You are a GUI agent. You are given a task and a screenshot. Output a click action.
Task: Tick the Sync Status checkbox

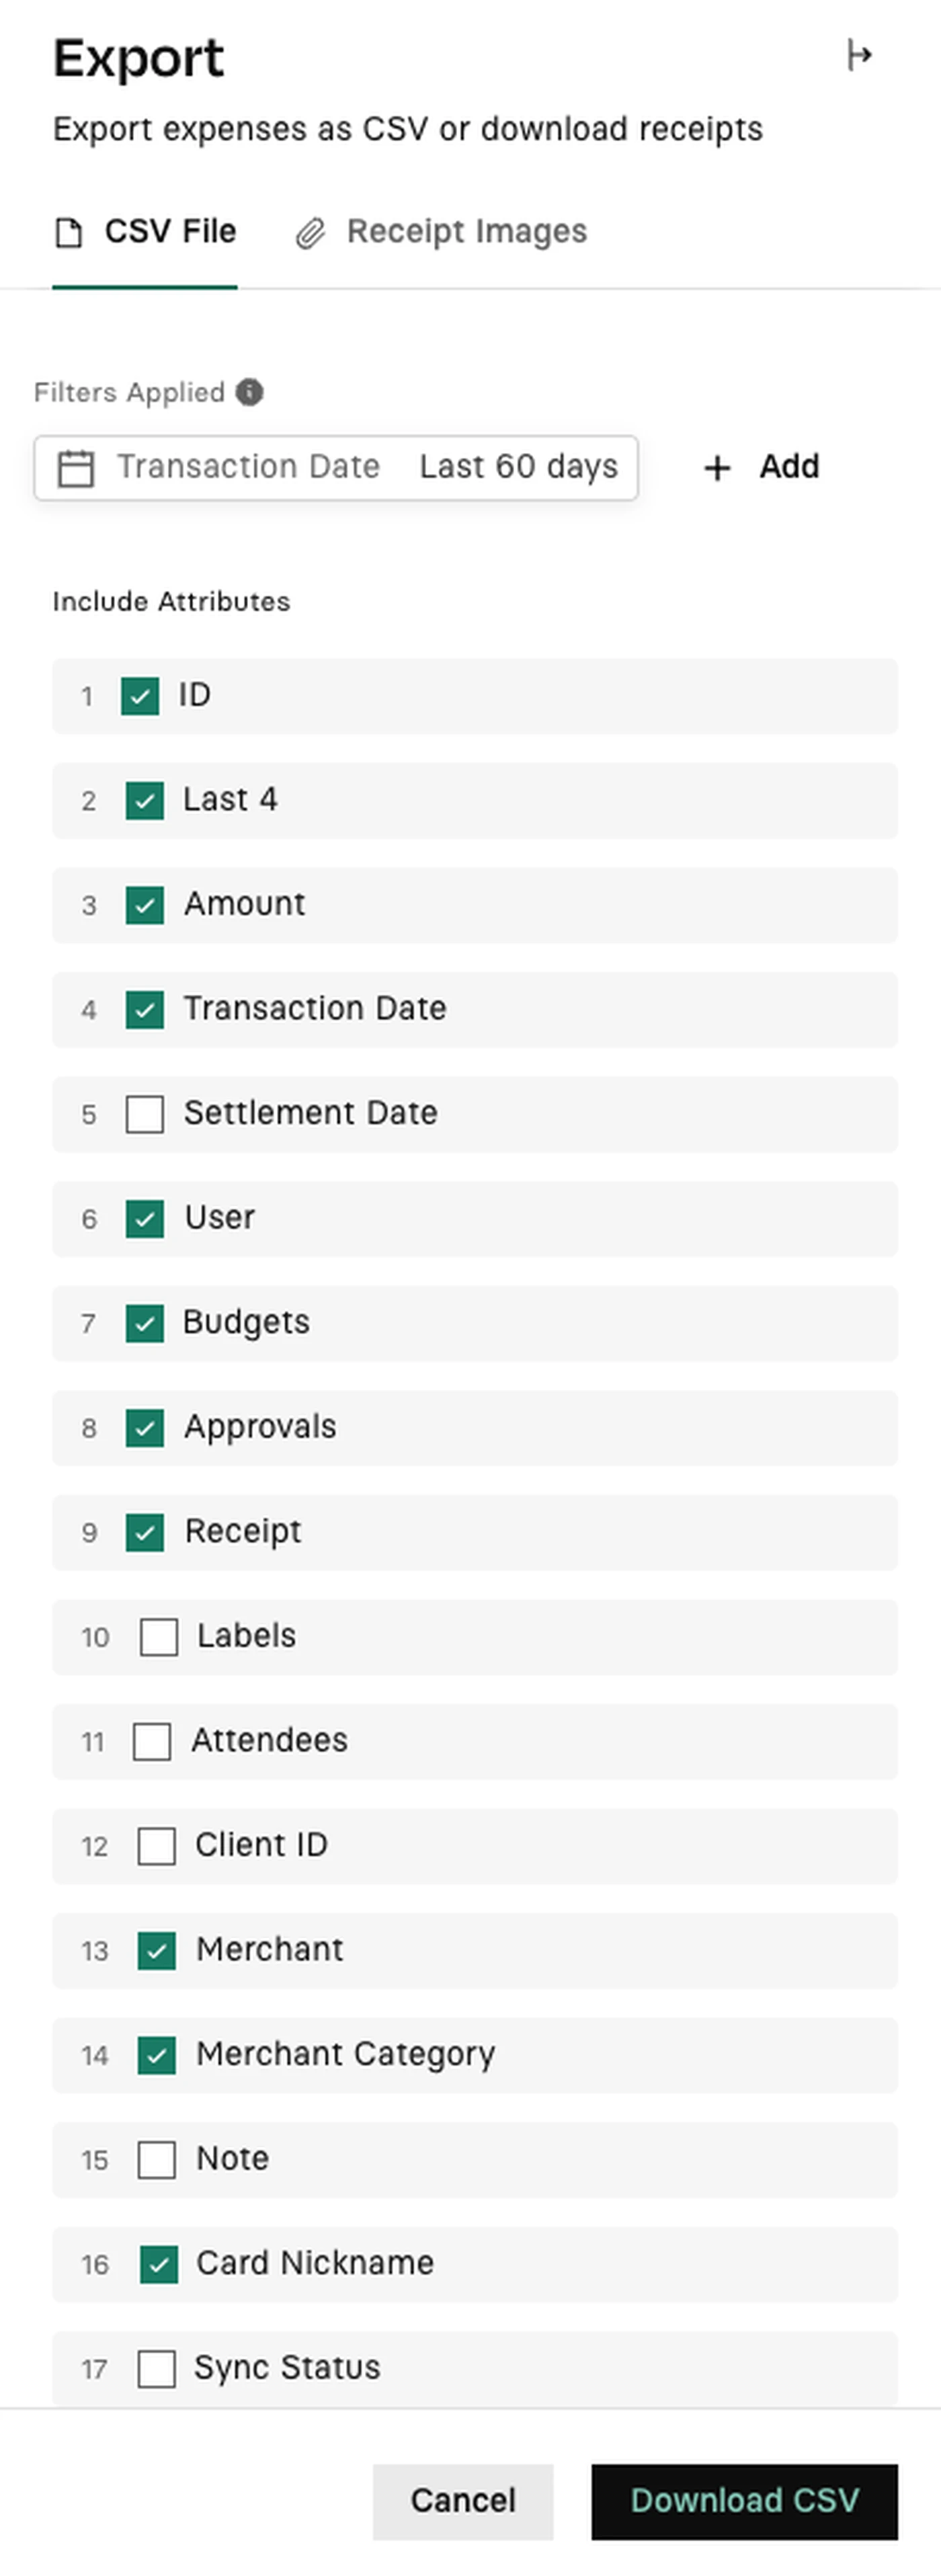[157, 2368]
